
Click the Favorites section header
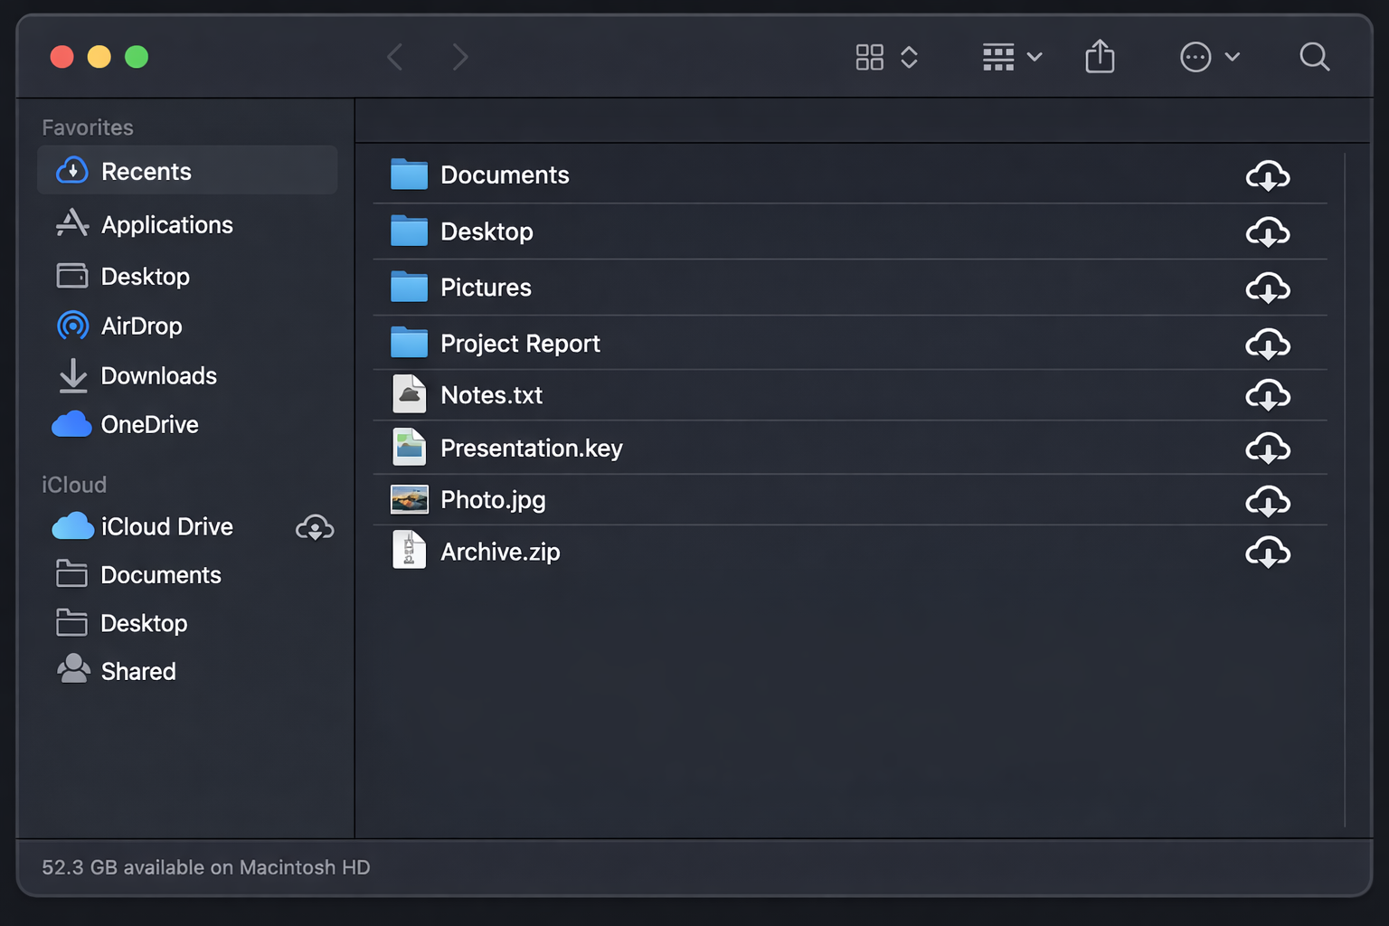coord(88,128)
